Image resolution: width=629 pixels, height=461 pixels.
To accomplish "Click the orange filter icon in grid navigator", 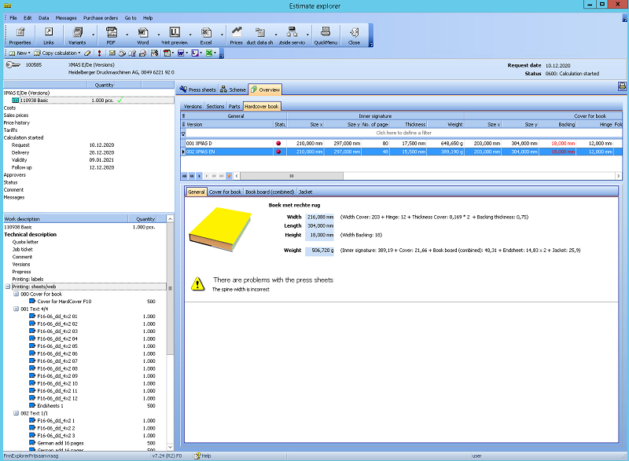I will (229, 176).
